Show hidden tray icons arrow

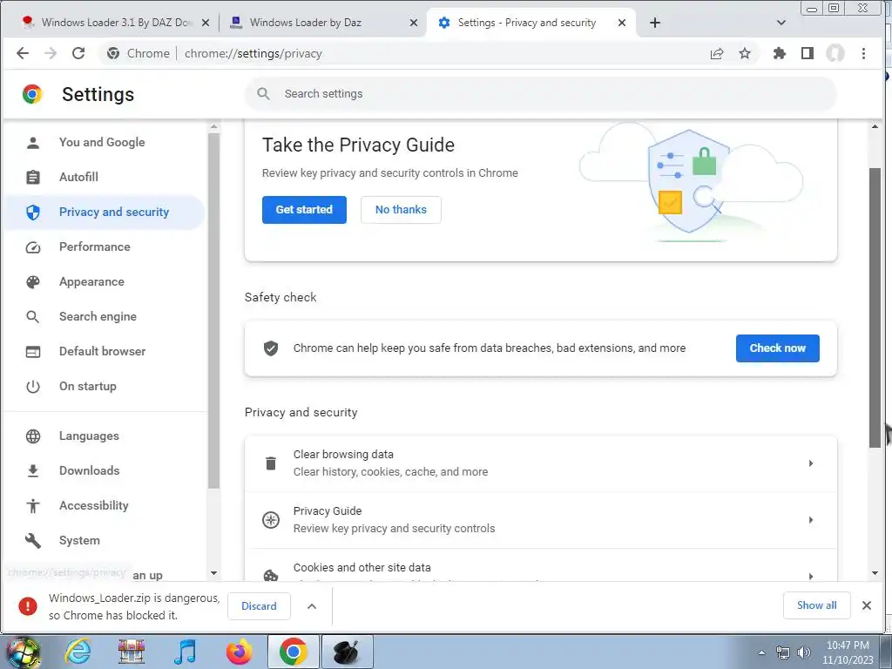point(761,652)
